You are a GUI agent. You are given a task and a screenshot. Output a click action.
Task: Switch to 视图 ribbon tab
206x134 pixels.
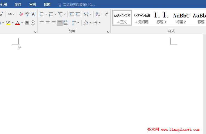47,4
